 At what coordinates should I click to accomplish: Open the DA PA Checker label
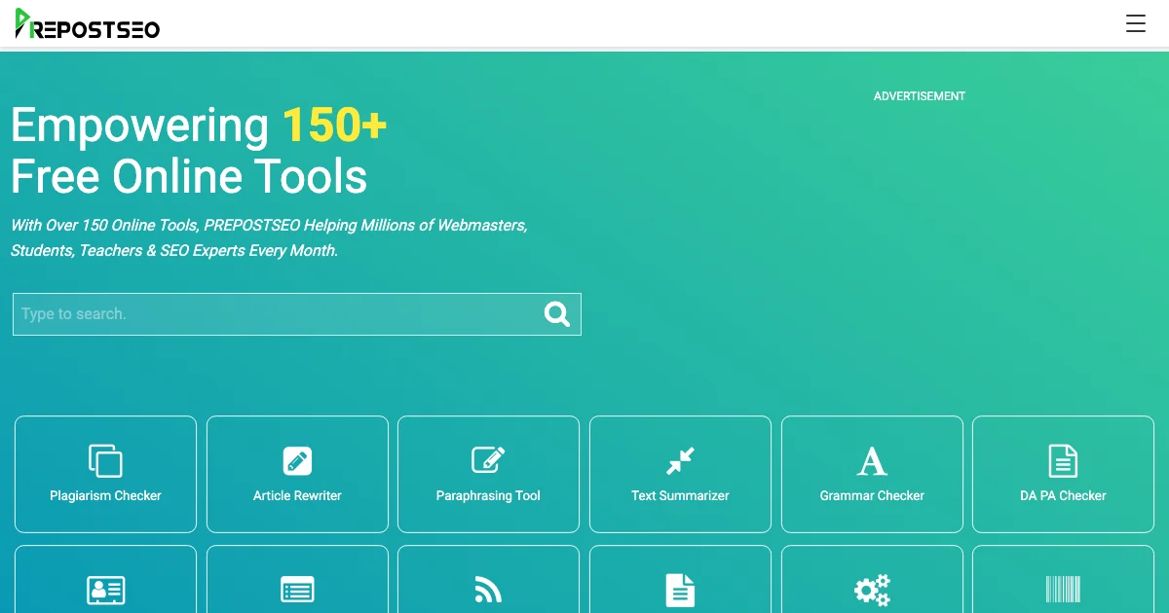[1063, 495]
